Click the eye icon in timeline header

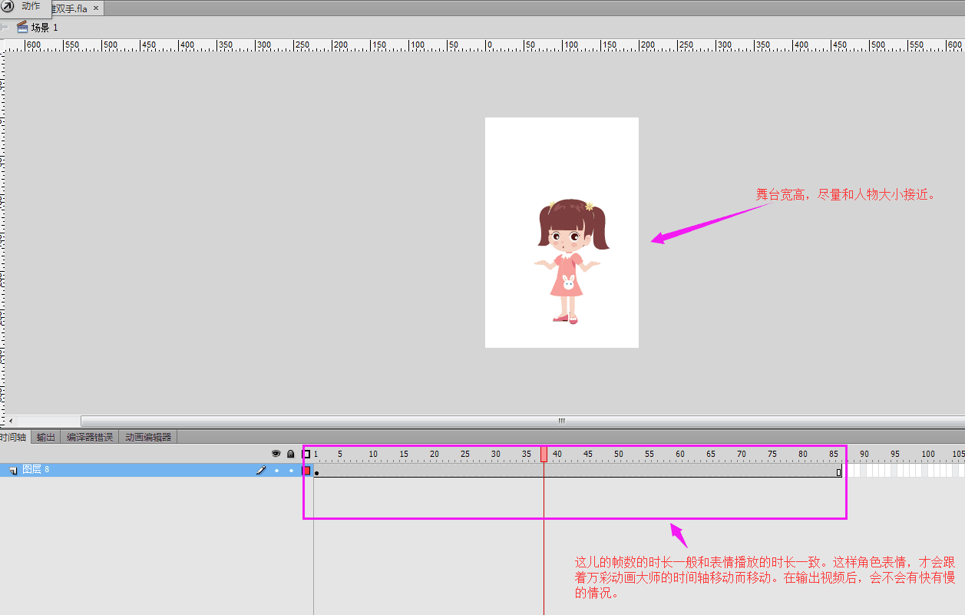click(276, 454)
